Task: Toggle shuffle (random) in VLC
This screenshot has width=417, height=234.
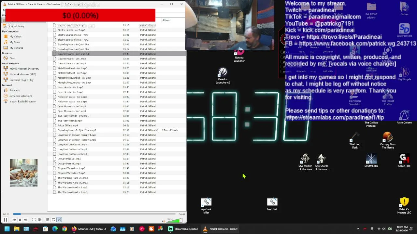Action: point(59,220)
